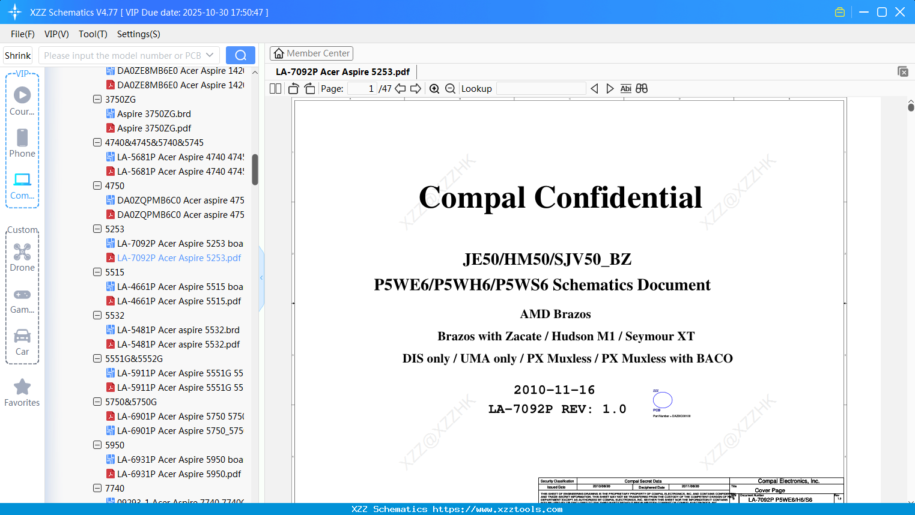Image resolution: width=915 pixels, height=515 pixels.
Task: Collapse the 3750ZG tree folder
Action: click(97, 100)
